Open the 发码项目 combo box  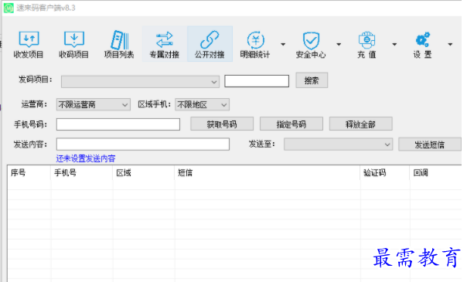(x=140, y=81)
